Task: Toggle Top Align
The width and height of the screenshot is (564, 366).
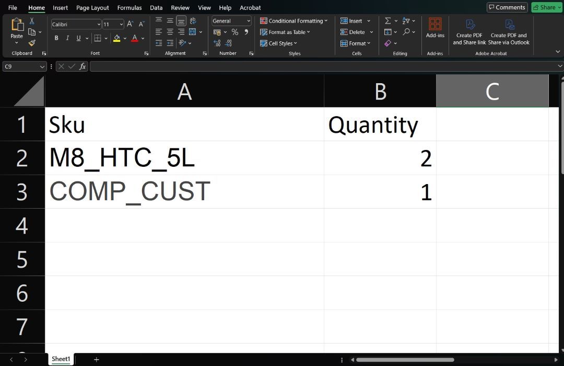Action: click(x=159, y=20)
